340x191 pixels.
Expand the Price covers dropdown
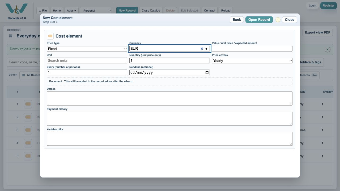252,61
